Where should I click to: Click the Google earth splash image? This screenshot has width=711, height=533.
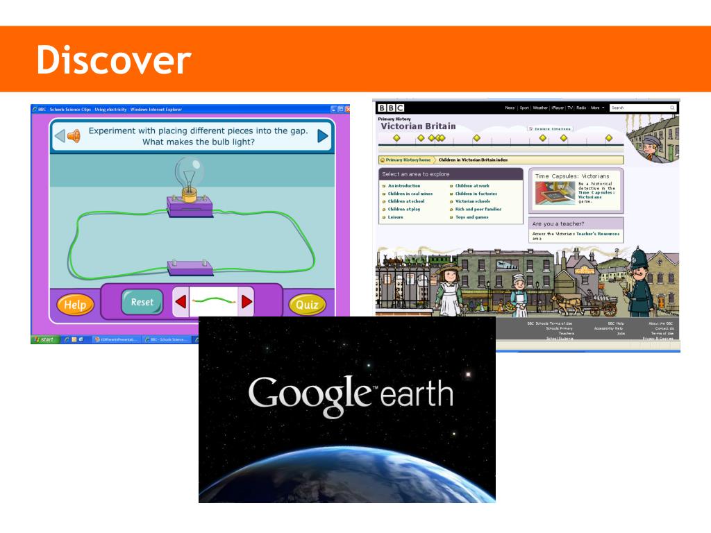347,409
